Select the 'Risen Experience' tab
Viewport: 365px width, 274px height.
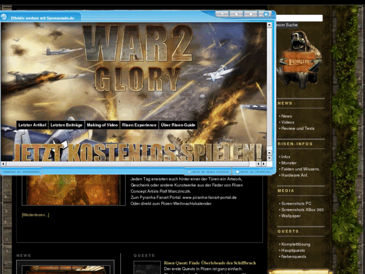click(x=139, y=125)
